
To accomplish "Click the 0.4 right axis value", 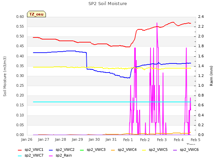I will (x=201, y=115).
